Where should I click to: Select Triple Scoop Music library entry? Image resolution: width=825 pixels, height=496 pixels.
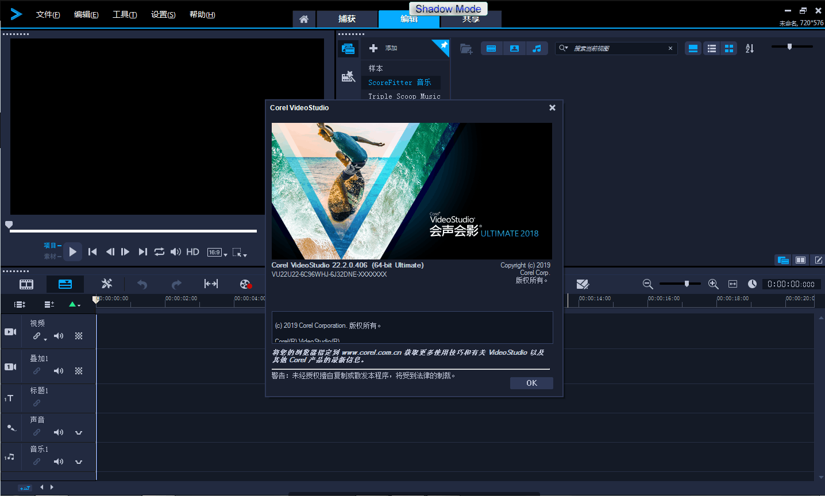coord(404,96)
